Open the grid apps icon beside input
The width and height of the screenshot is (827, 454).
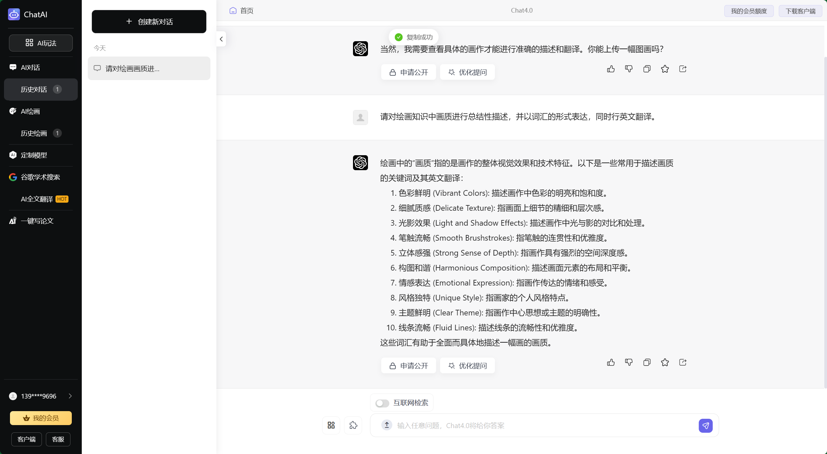[331, 425]
